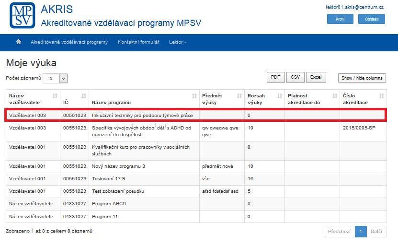The height and width of the screenshot is (246, 398).
Task: Export table to Excel
Action: click(x=316, y=77)
